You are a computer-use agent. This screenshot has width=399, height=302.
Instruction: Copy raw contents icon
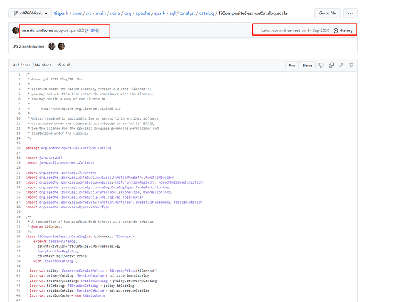(331, 65)
